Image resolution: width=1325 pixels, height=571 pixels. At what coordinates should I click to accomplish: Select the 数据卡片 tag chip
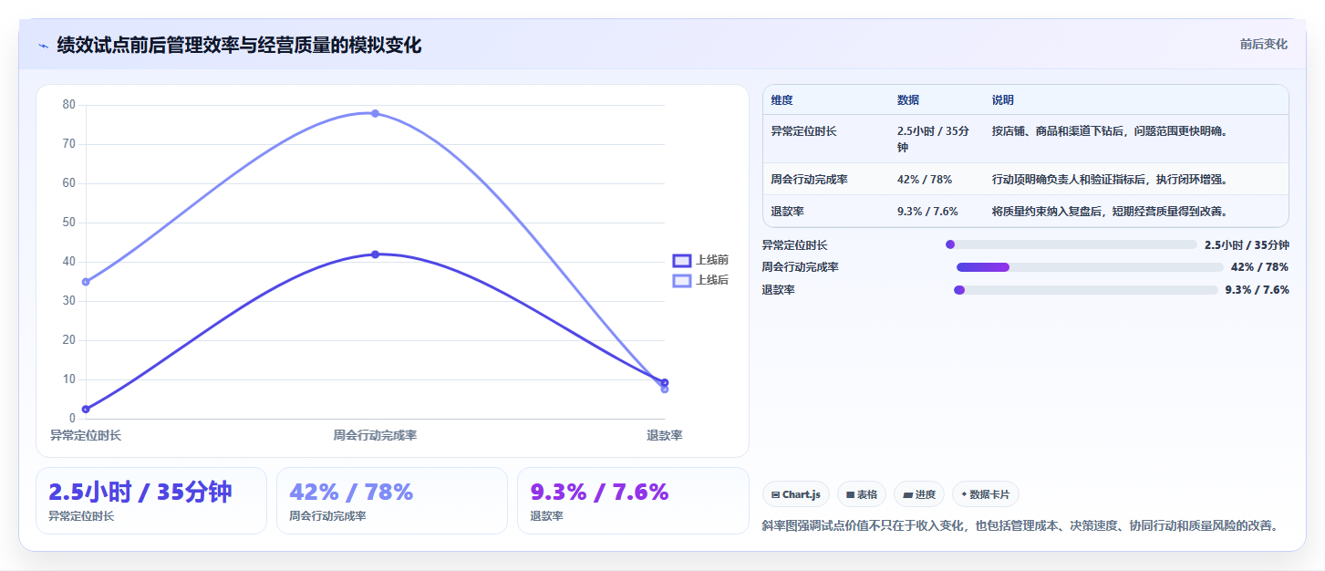[985, 494]
